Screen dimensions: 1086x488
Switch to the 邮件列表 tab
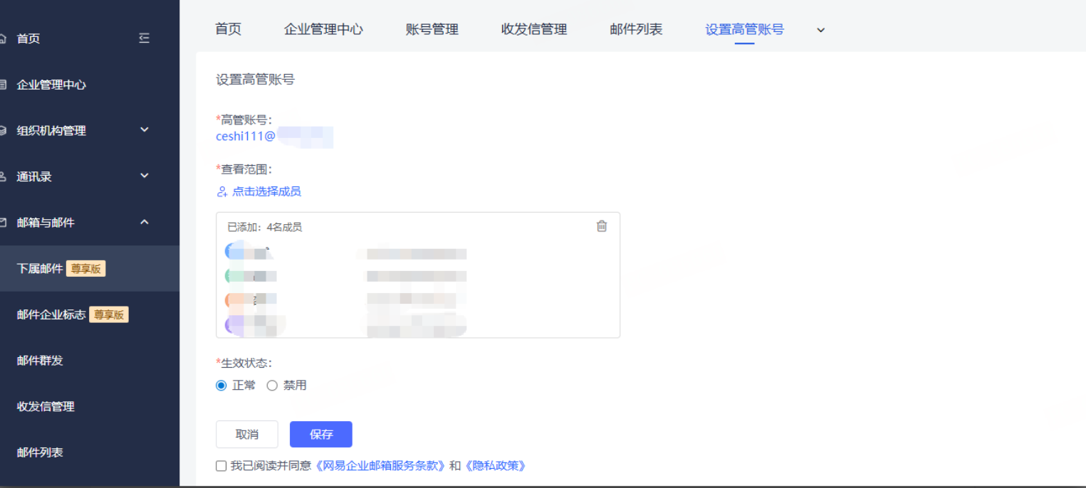(x=636, y=29)
